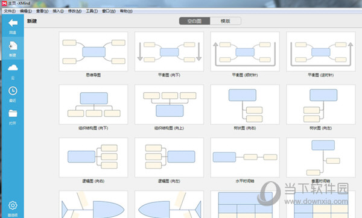Choose the 逻辑图 (向右) logic chart thumbnail
The width and height of the screenshot is (362, 218).
(94, 157)
